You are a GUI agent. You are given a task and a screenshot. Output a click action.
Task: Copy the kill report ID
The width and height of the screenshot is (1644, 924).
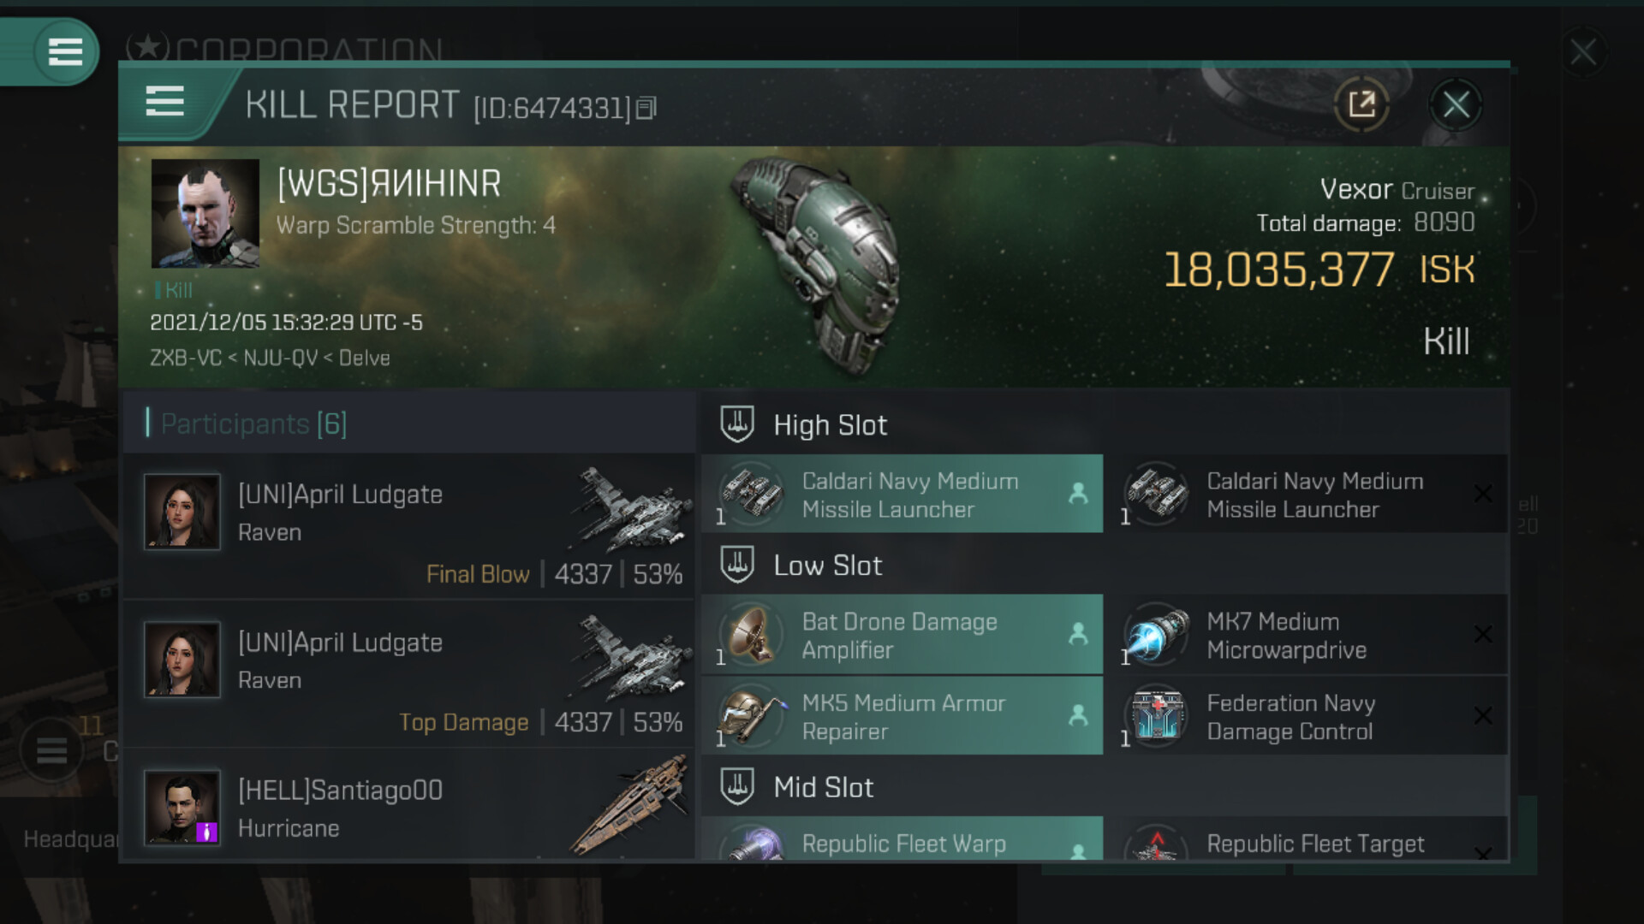click(646, 108)
